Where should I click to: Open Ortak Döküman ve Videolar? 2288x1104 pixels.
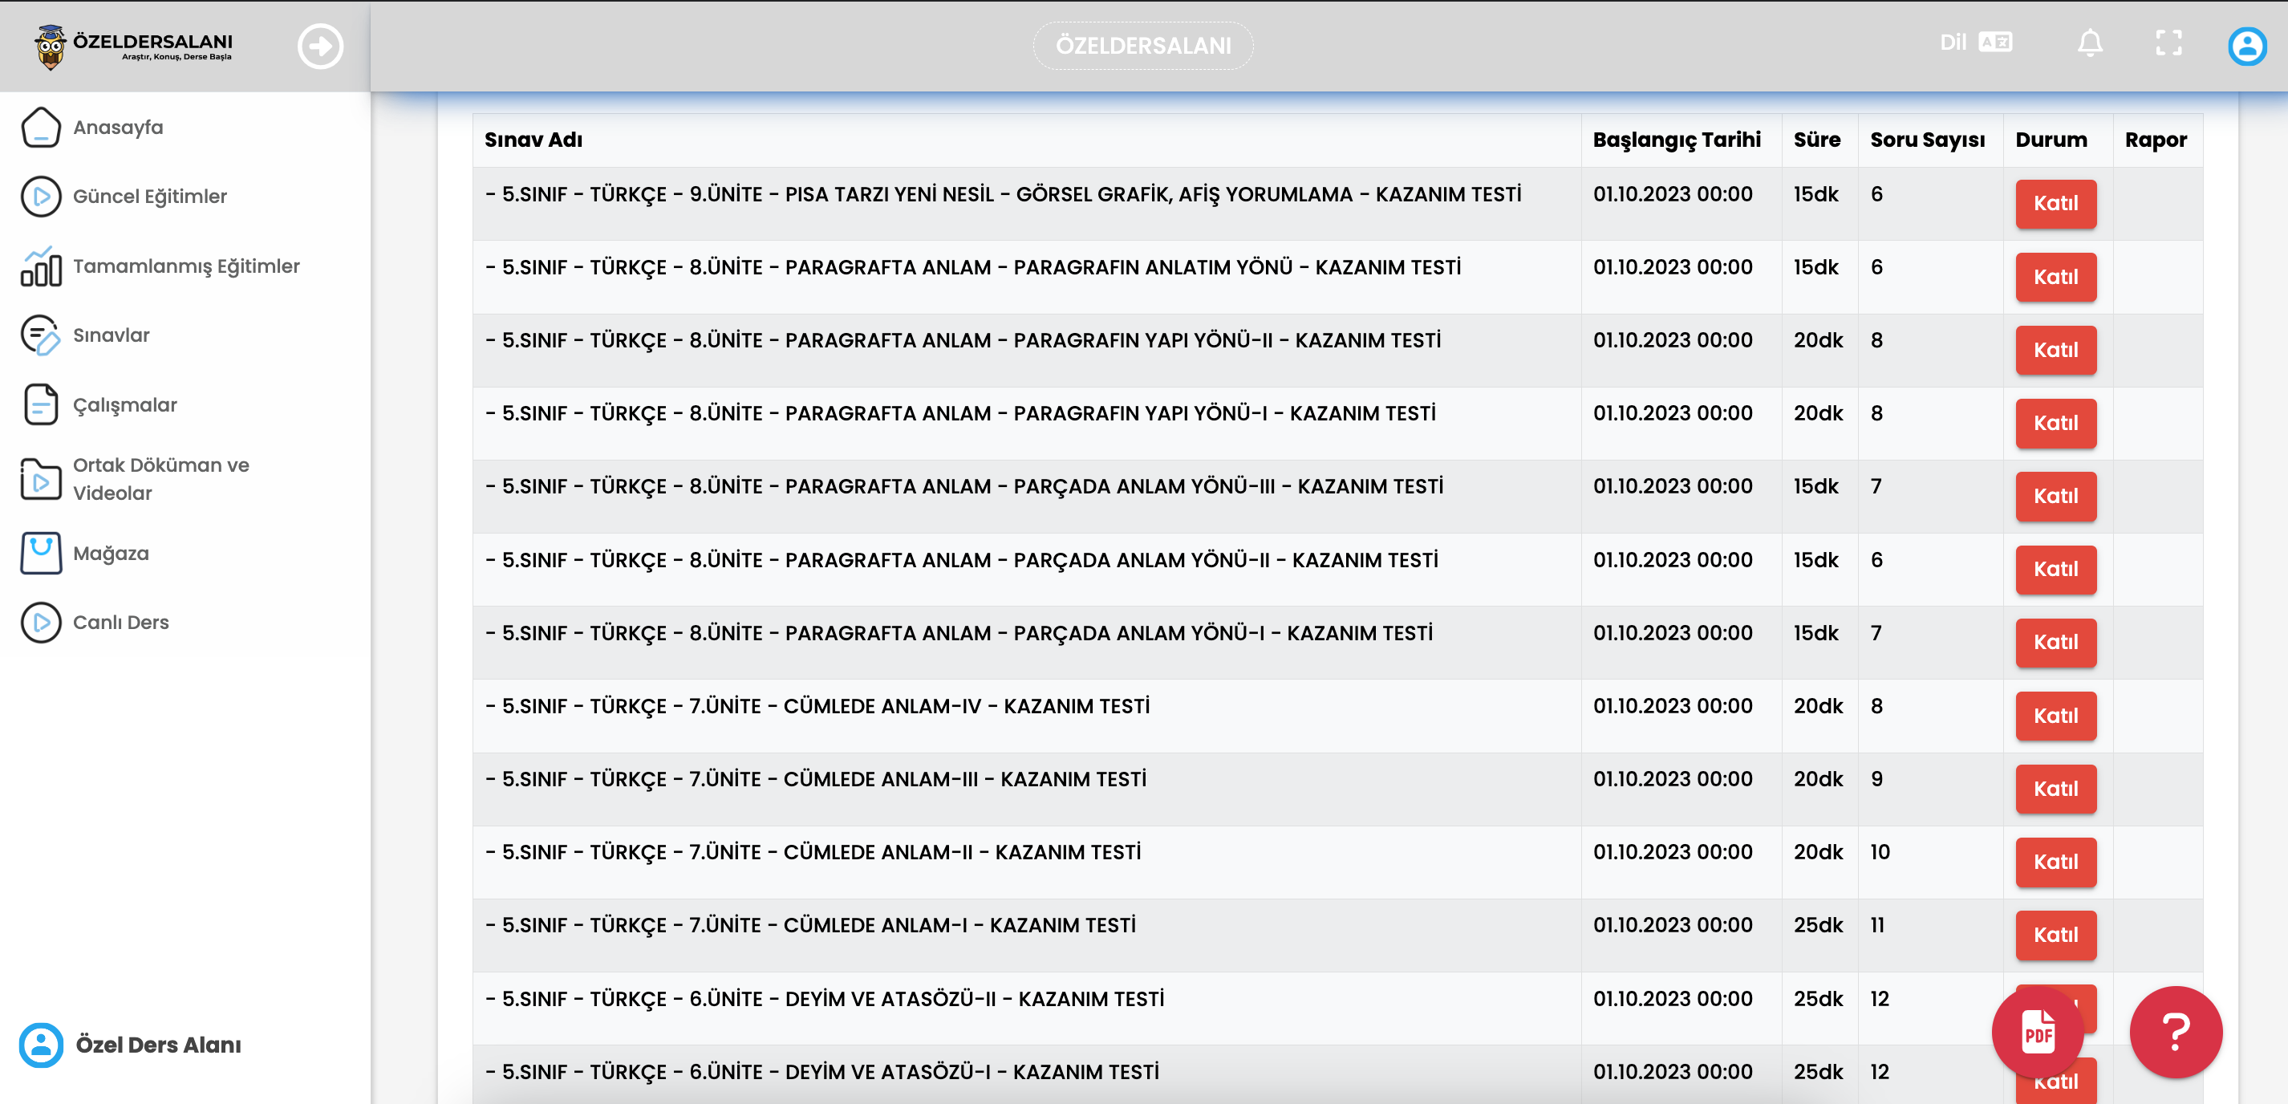[160, 480]
